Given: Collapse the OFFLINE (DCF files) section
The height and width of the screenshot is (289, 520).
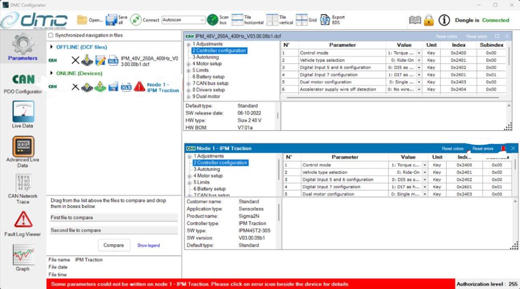Looking at the screenshot, I should click(51, 47).
